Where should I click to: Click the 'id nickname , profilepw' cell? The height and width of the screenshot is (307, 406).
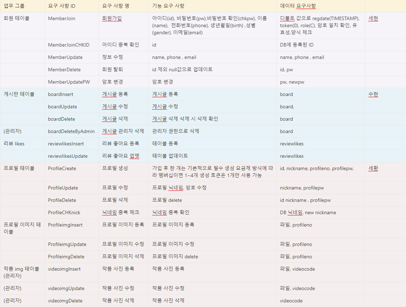point(320,200)
